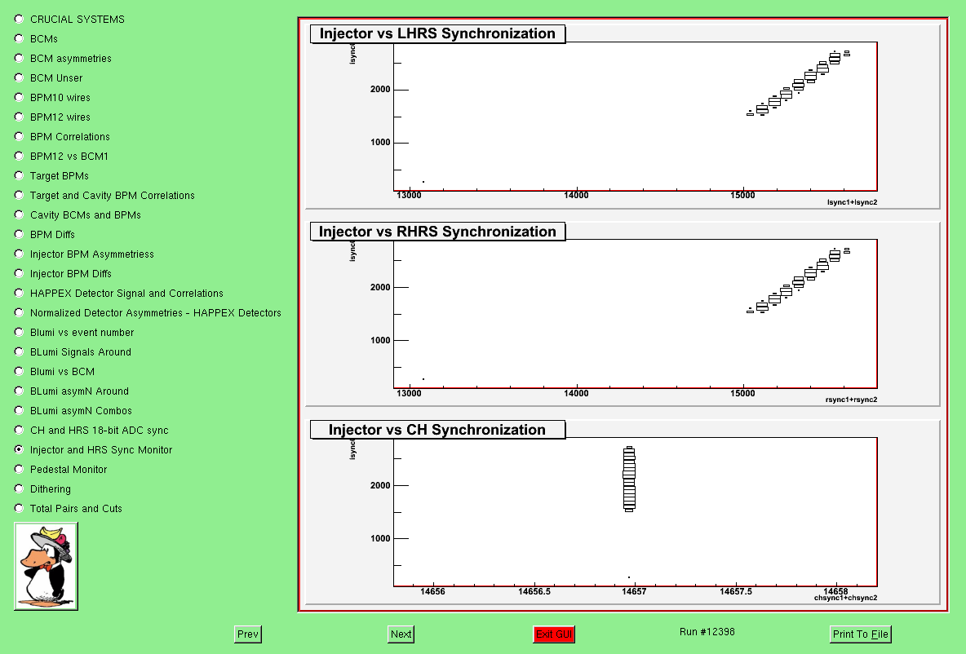Select Target and Cavity BPM Correlations
This screenshot has width=966, height=654.
coord(19,195)
